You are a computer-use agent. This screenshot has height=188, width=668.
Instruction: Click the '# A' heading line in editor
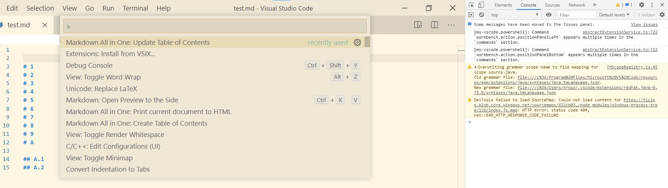29,142
